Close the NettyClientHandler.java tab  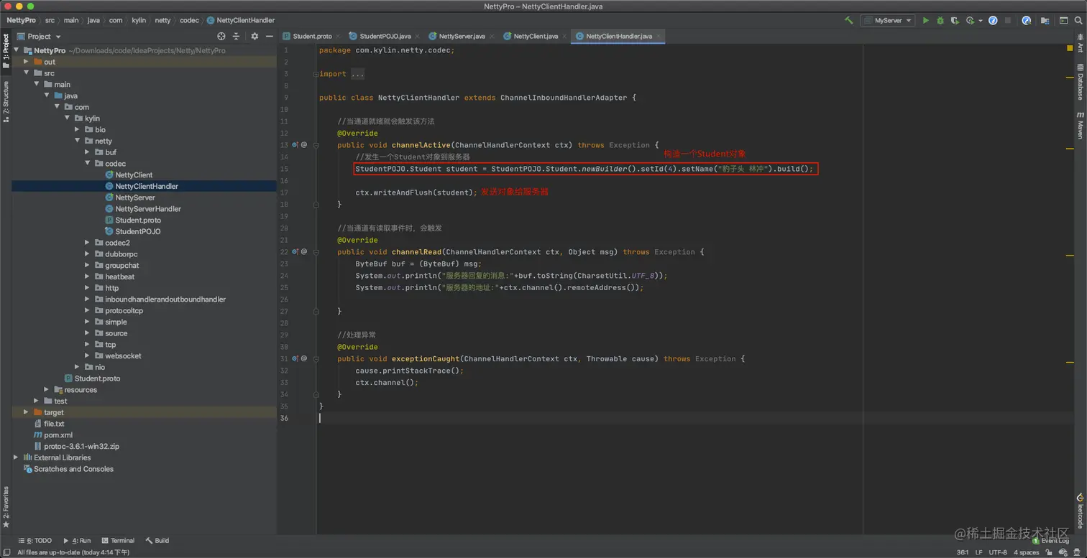pyautogui.click(x=659, y=36)
